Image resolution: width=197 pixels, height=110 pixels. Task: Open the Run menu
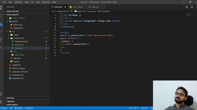tap(38, 2)
